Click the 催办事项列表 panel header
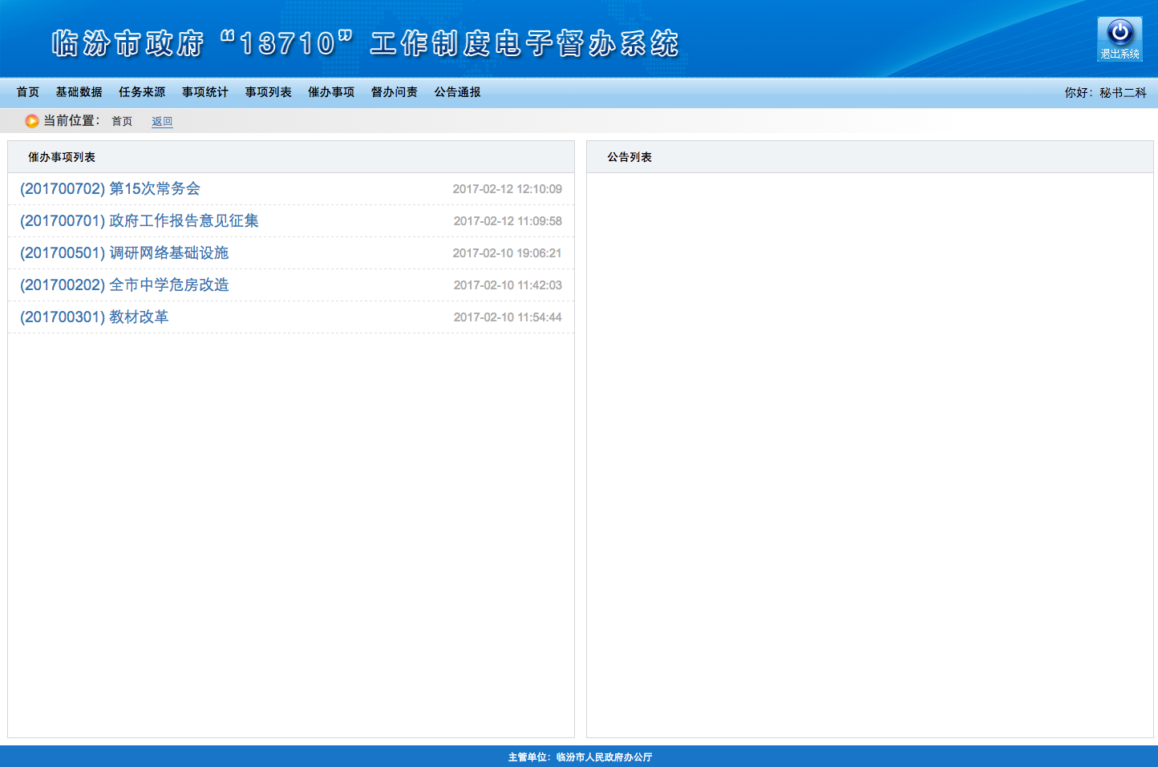Viewport: 1158px width, 767px height. pyautogui.click(x=62, y=157)
